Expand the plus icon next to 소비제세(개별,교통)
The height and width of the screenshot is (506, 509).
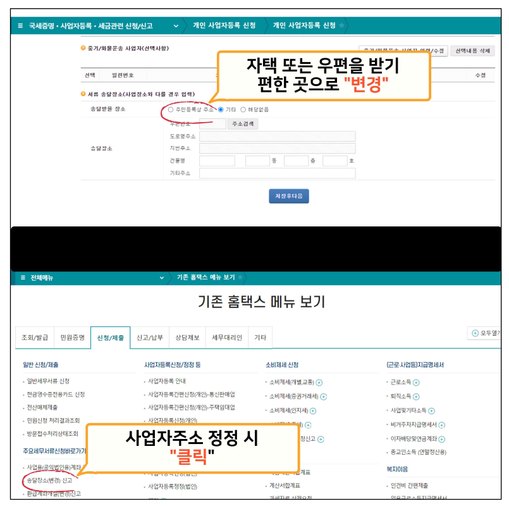tap(319, 383)
